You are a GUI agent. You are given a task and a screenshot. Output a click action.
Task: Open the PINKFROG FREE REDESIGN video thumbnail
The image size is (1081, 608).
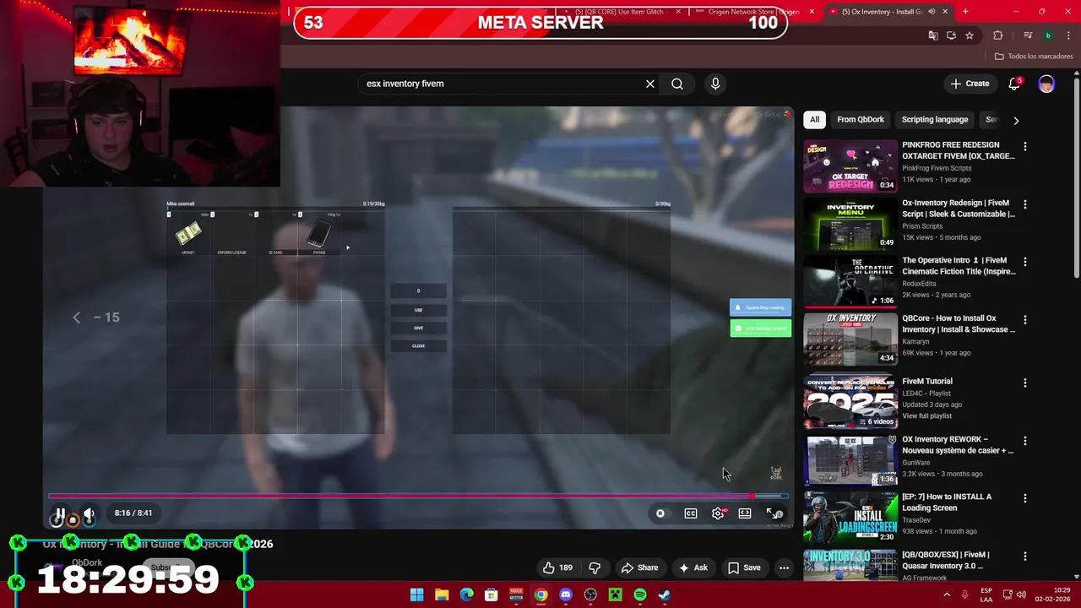tap(850, 166)
